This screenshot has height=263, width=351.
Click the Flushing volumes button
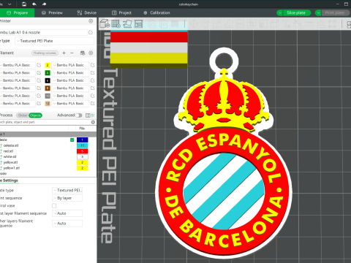coord(45,53)
